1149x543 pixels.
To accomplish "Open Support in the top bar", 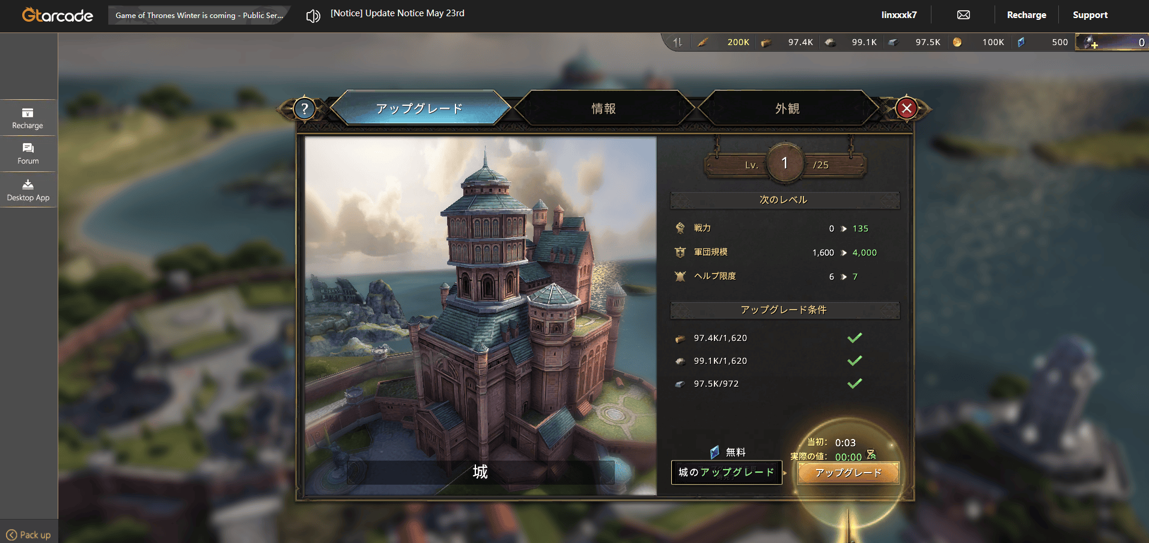I will 1090,15.
